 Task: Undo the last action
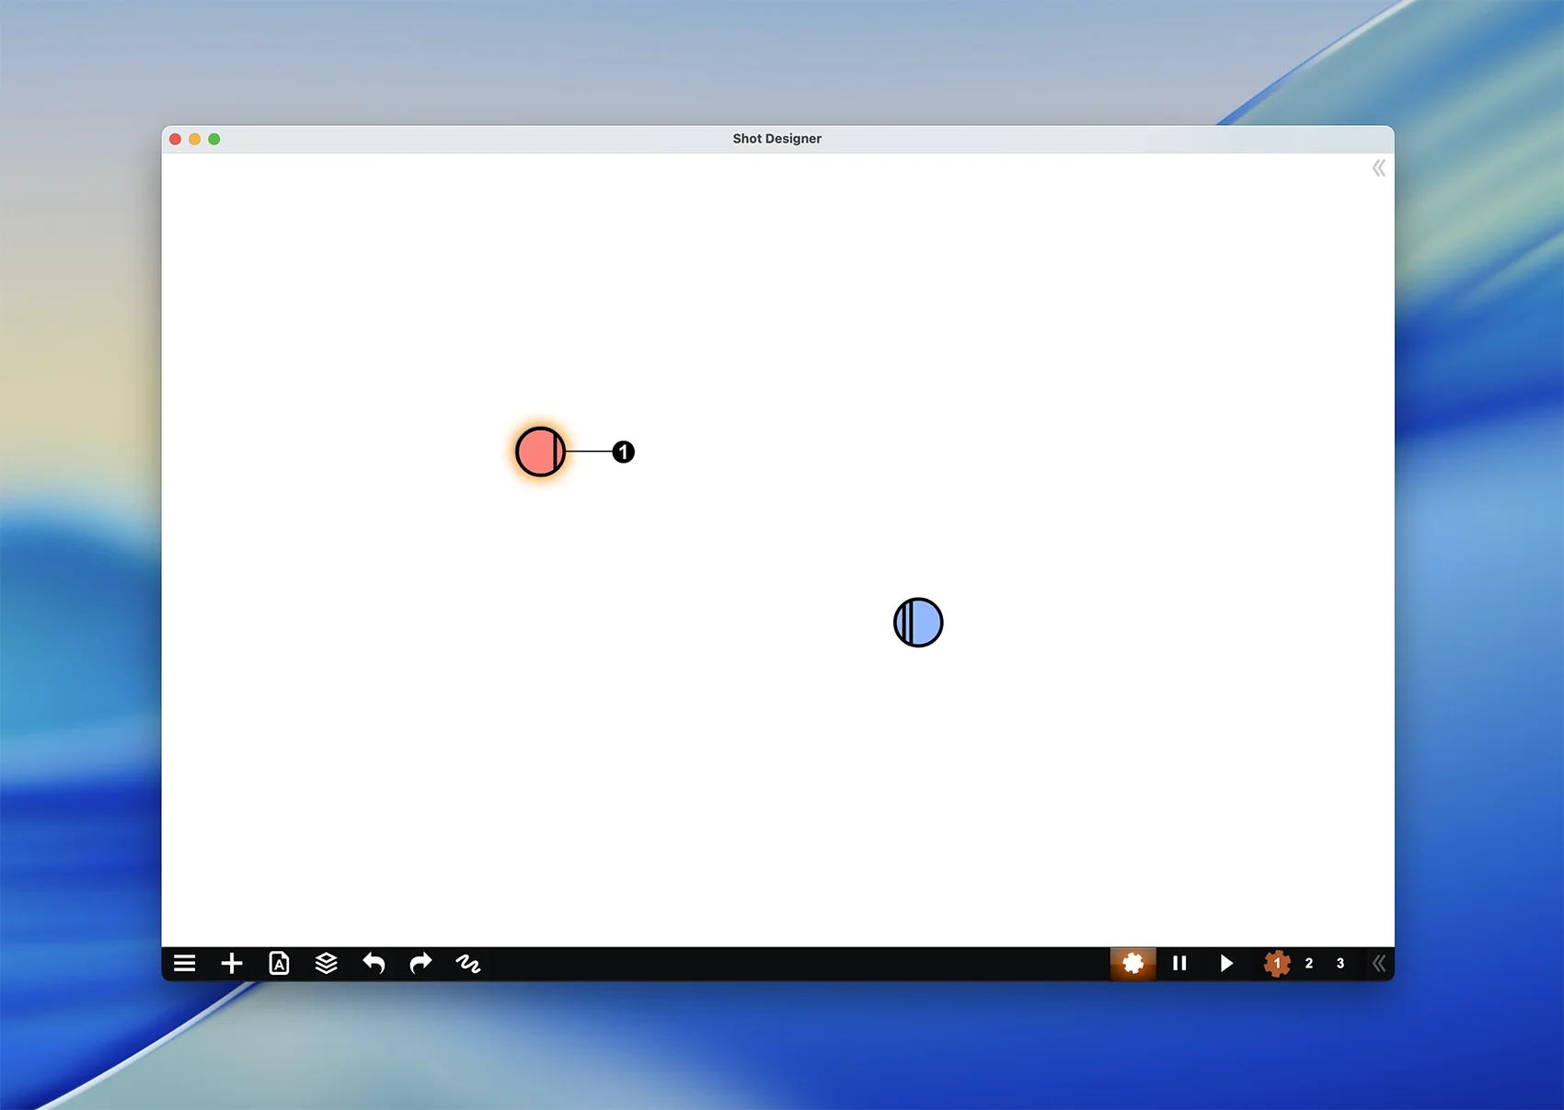pos(374,963)
